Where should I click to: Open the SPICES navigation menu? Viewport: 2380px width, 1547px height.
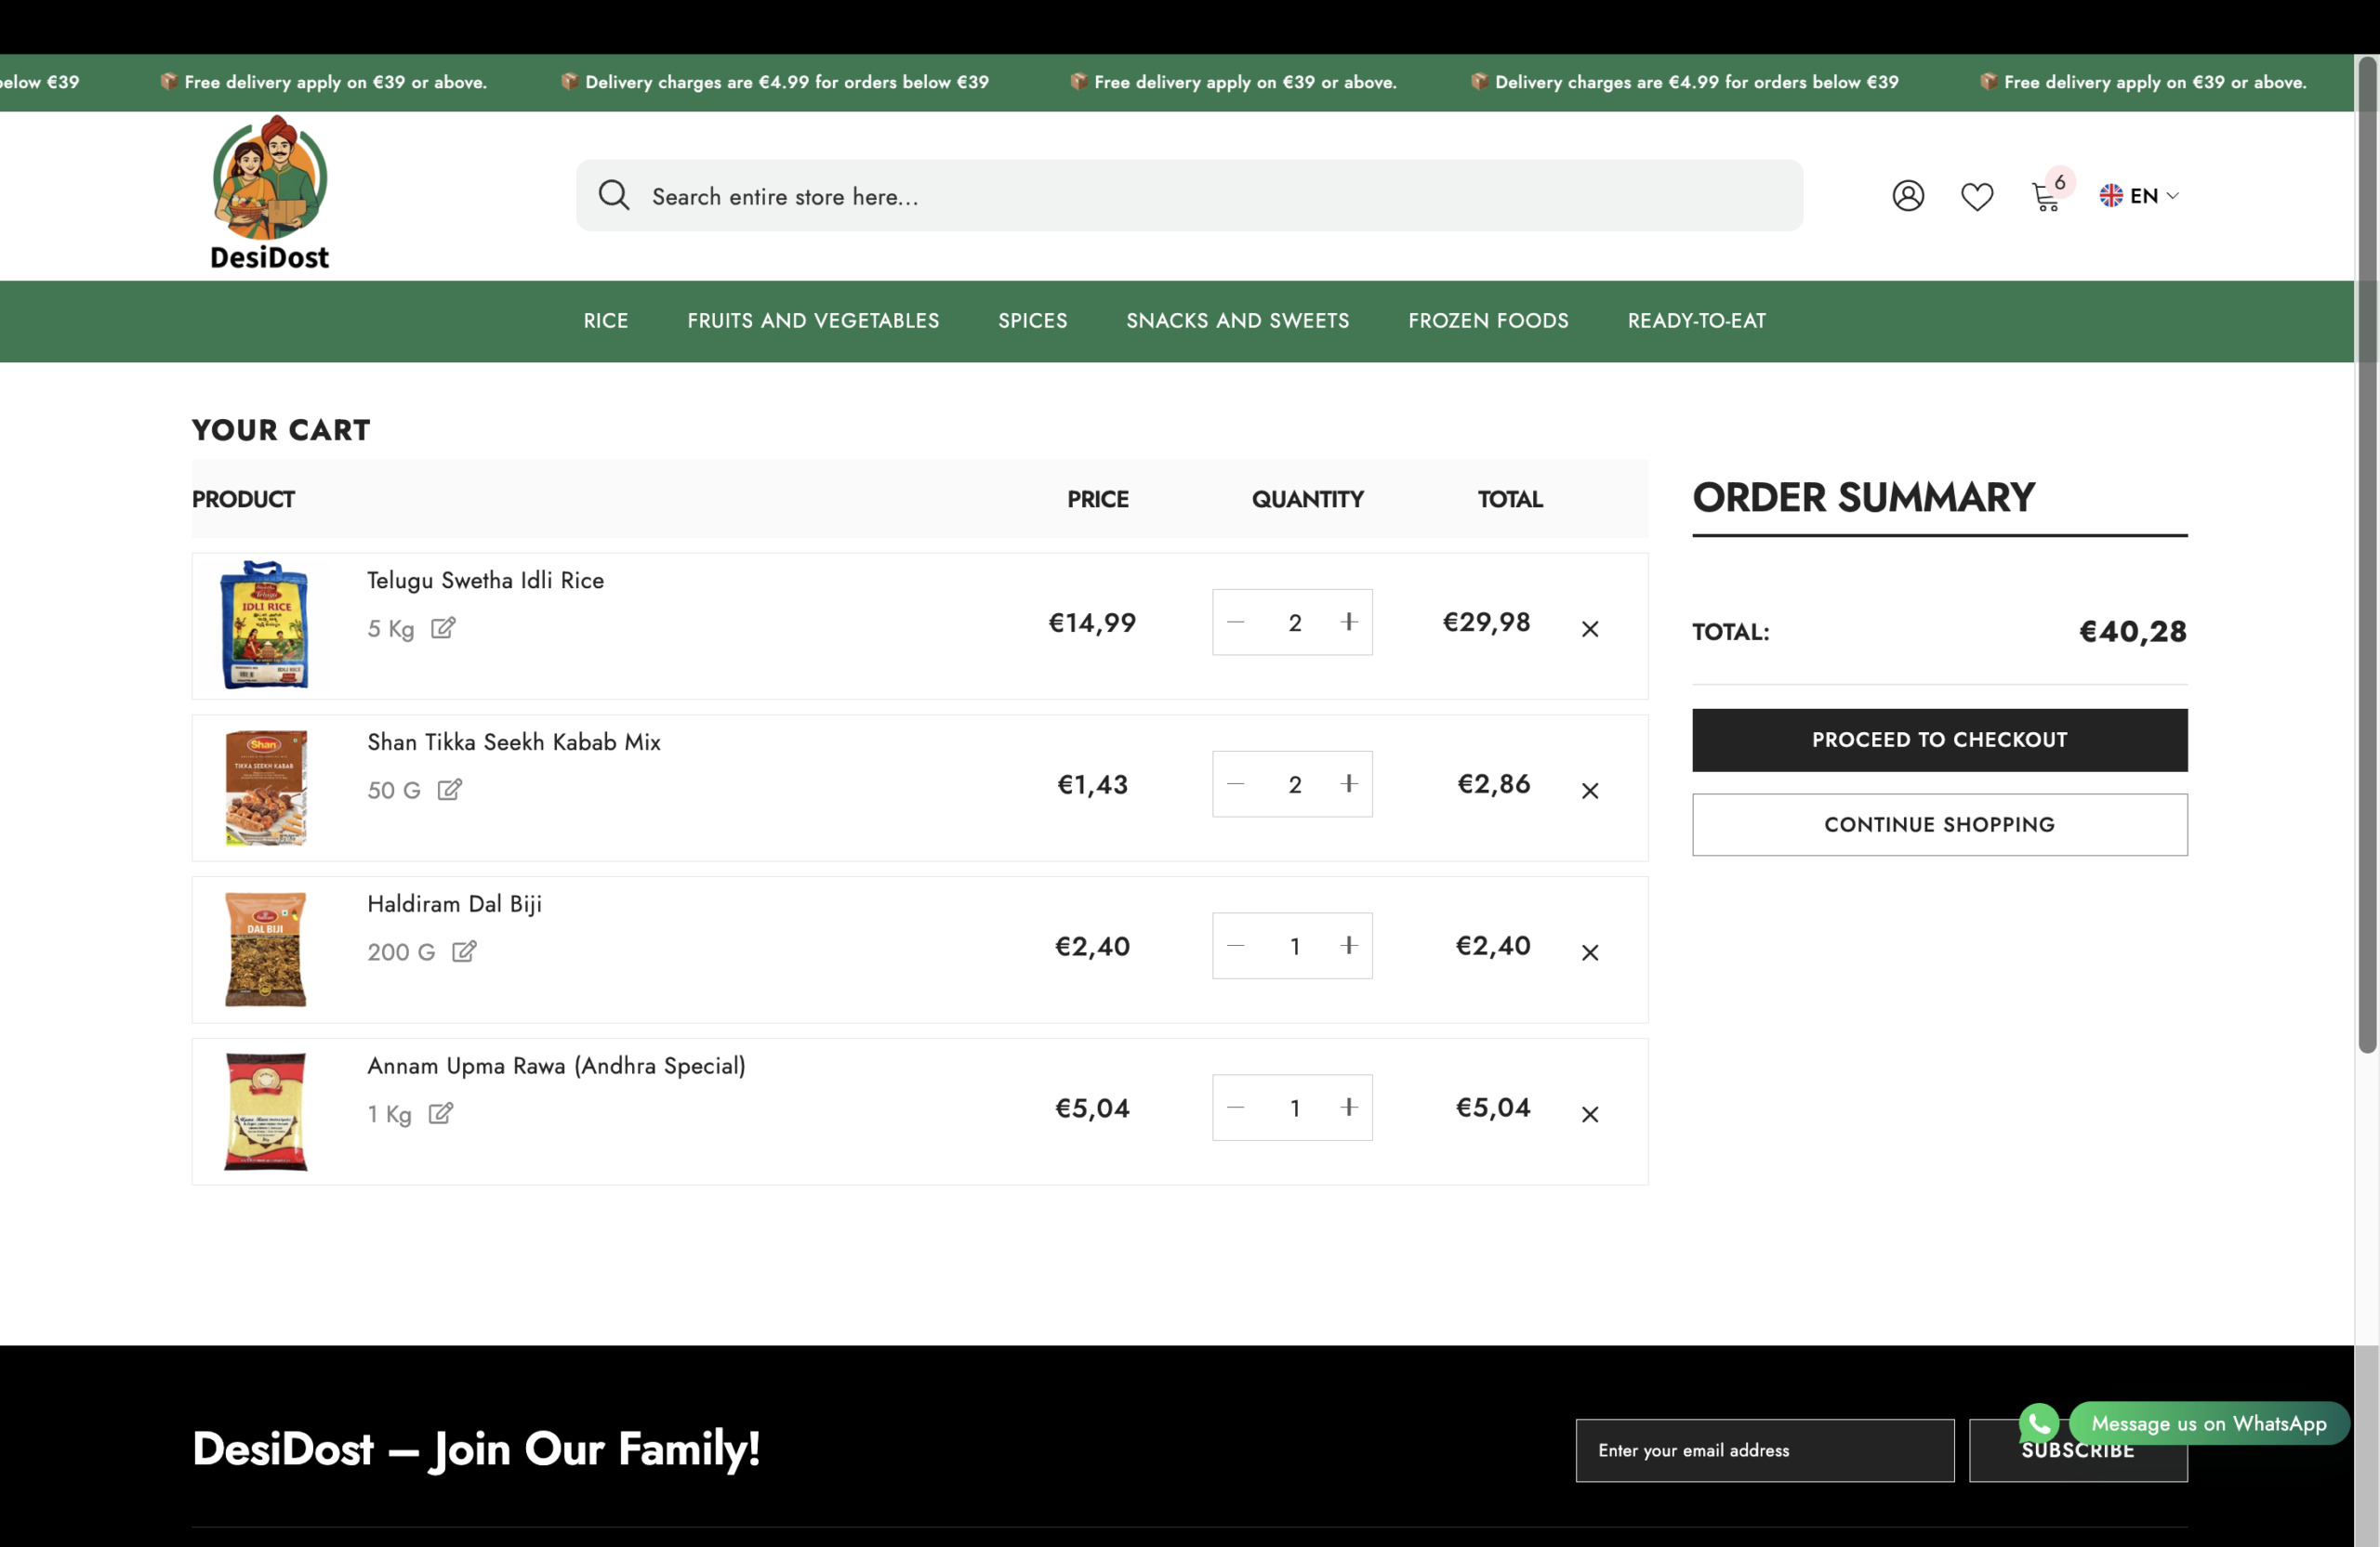point(1032,321)
